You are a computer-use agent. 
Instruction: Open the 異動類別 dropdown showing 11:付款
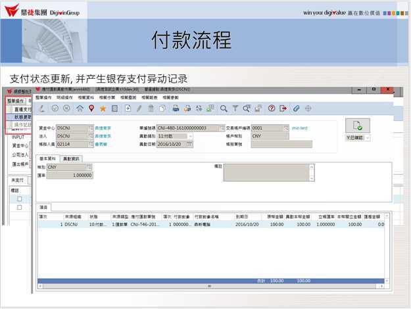point(190,136)
